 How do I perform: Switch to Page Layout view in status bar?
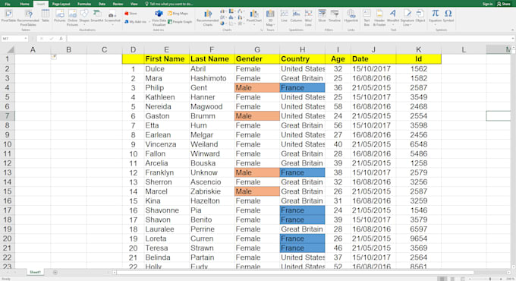(453, 279)
